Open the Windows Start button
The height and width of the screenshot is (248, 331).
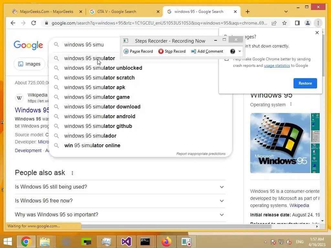pos(8,242)
